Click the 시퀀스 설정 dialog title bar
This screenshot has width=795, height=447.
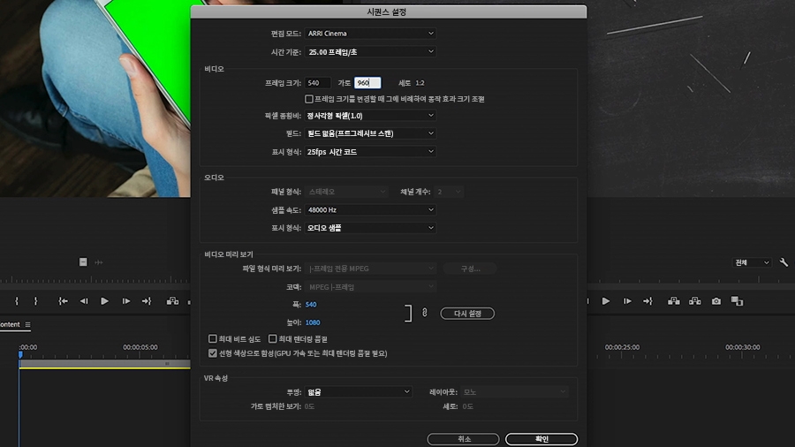point(389,11)
